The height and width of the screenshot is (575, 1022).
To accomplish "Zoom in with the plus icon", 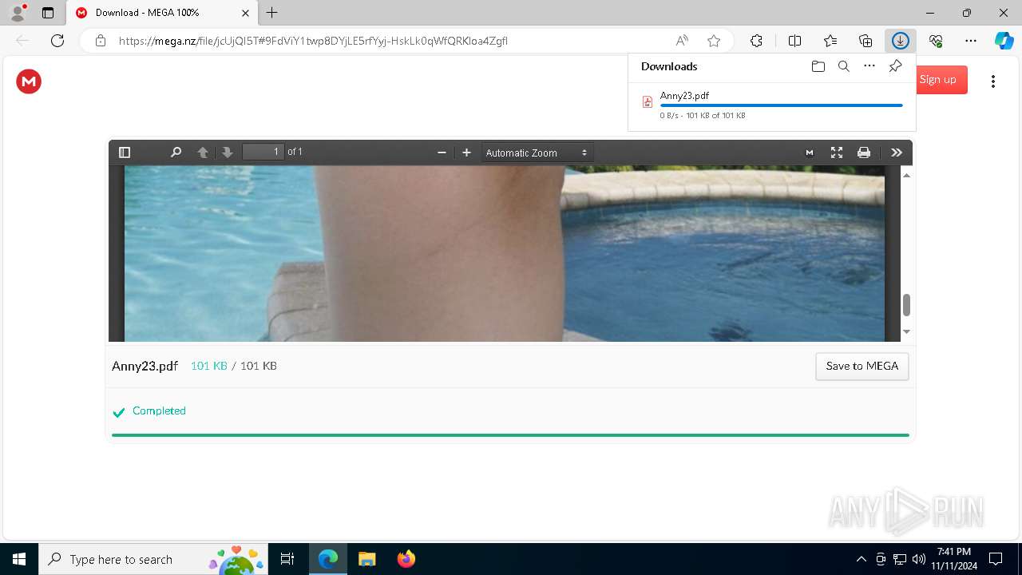I will 467,153.
